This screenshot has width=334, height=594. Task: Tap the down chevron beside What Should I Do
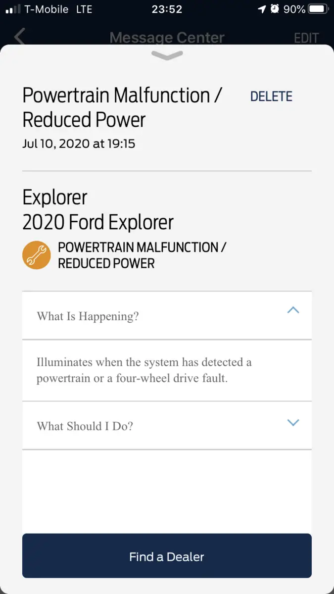(x=293, y=423)
